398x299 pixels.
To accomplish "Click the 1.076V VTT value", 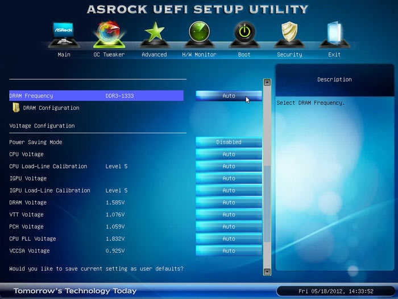I will [x=115, y=215].
